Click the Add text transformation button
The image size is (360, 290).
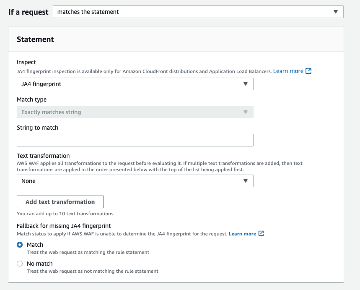tap(60, 202)
